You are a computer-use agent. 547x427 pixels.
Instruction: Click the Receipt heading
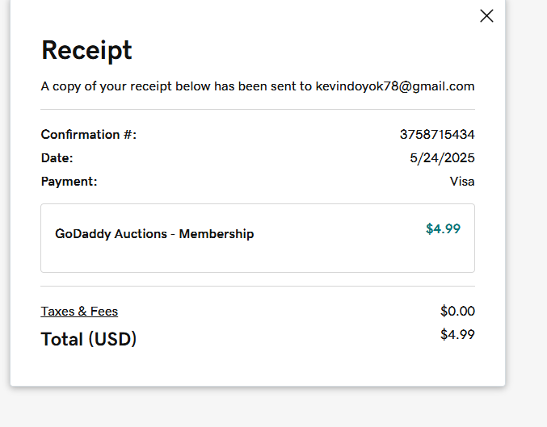(x=86, y=50)
